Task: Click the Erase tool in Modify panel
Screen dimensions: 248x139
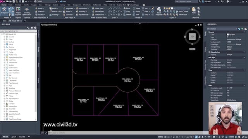Action: [153, 8]
